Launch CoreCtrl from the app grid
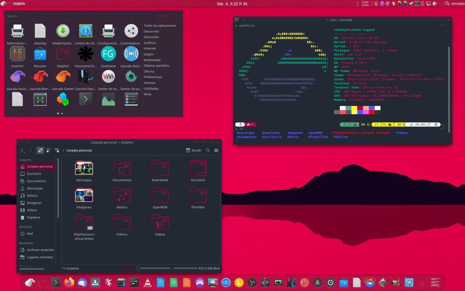Screen dimensions: 465x291 [x=17, y=54]
